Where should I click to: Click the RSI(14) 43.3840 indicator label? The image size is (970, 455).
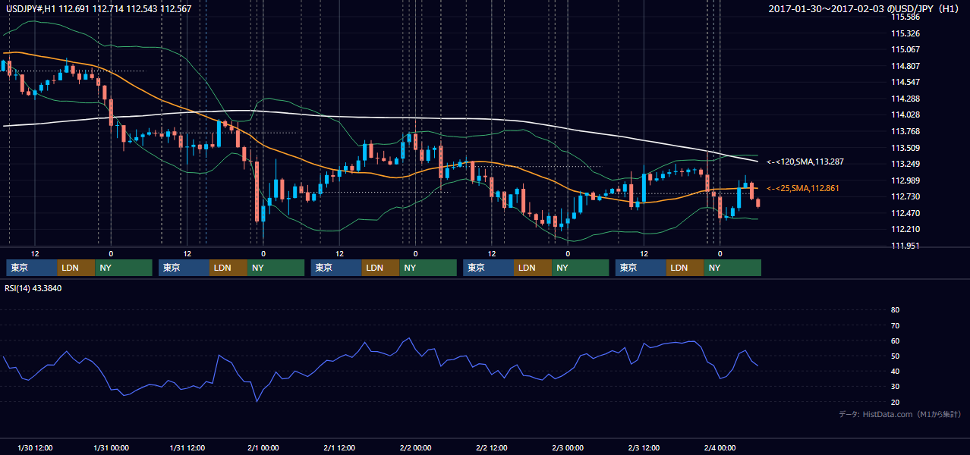click(x=33, y=288)
